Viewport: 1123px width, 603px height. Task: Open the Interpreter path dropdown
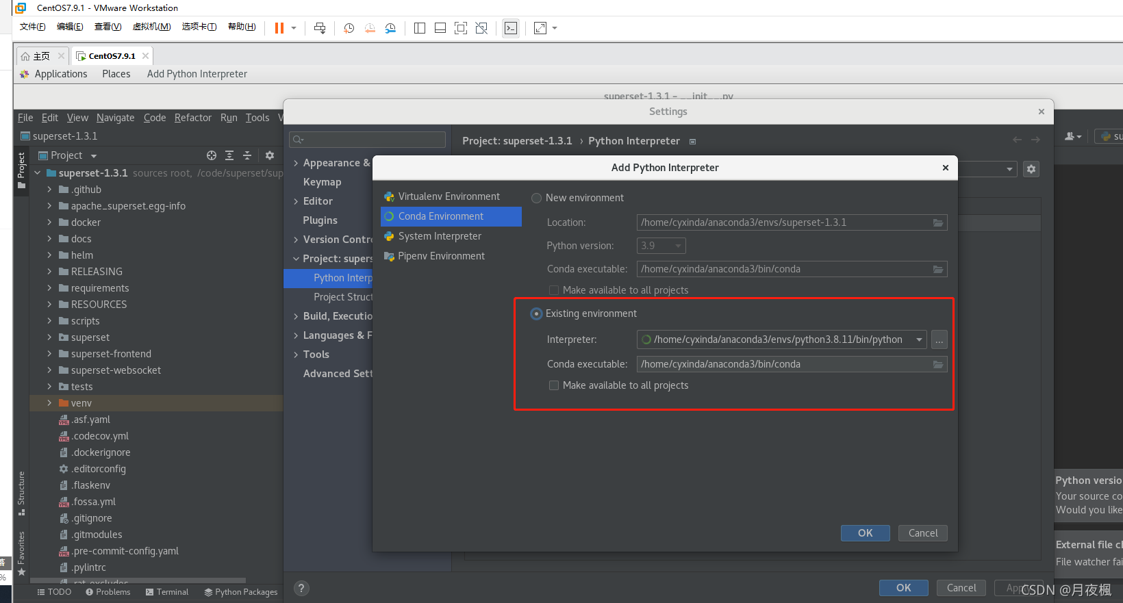pyautogui.click(x=919, y=339)
